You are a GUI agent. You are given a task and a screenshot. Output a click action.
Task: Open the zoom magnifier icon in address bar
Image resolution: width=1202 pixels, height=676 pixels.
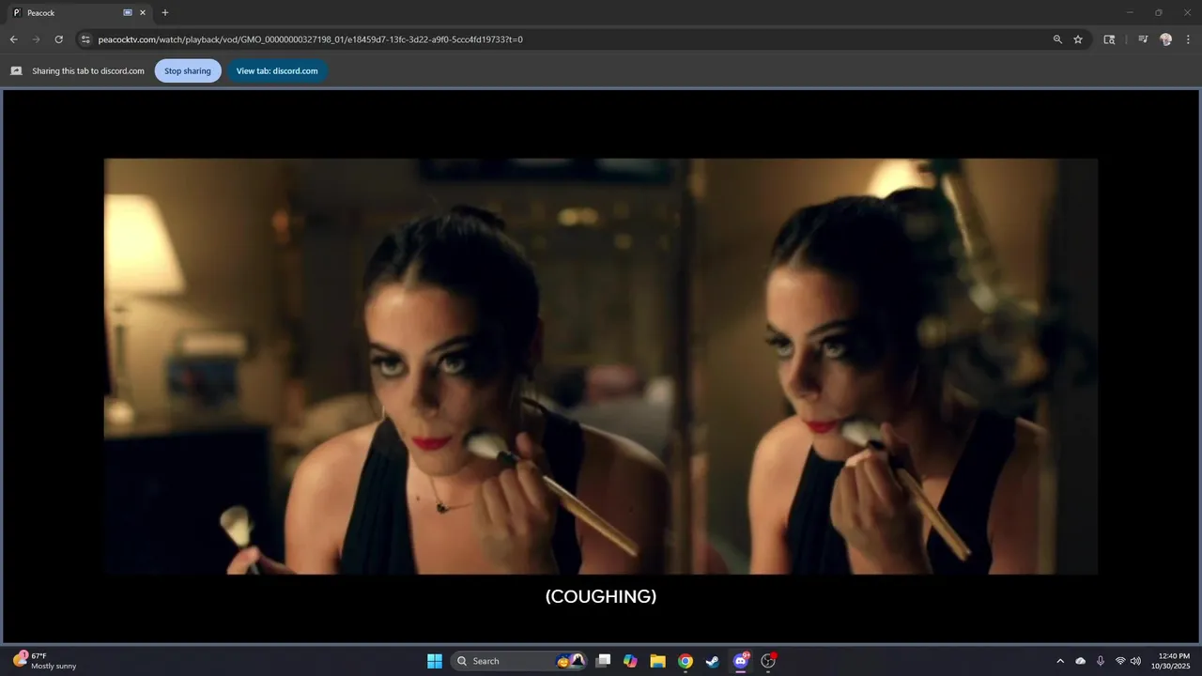[x=1057, y=39]
